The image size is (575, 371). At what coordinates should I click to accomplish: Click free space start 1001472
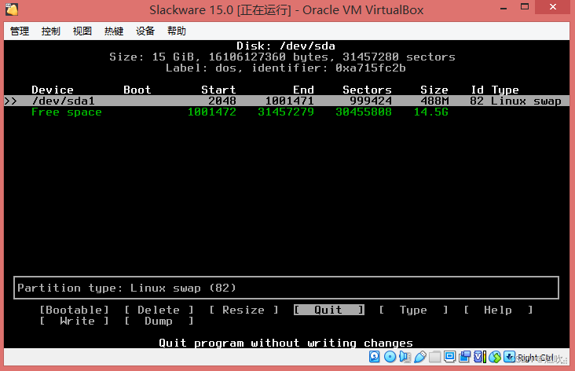pos(212,112)
